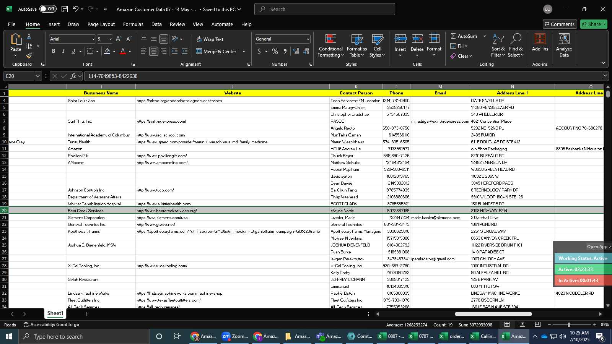Add a new sheet with plus icon
This screenshot has width=612, height=344.
86,314
